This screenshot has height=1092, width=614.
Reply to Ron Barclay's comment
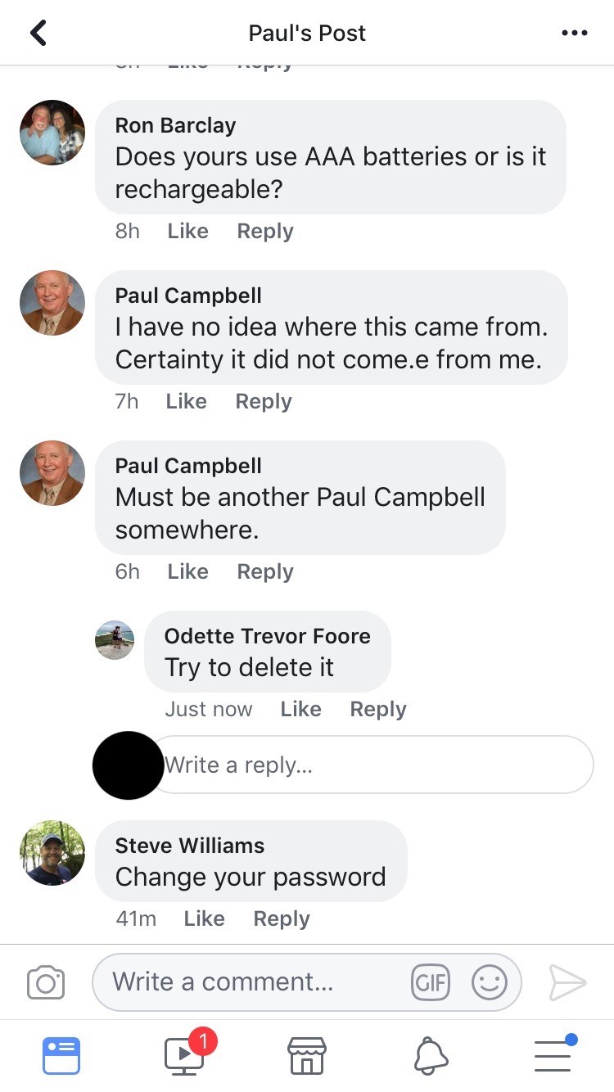click(x=264, y=232)
